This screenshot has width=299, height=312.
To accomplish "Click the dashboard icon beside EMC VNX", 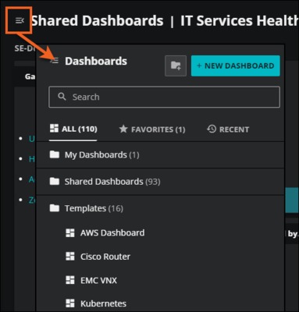I will tap(70, 280).
